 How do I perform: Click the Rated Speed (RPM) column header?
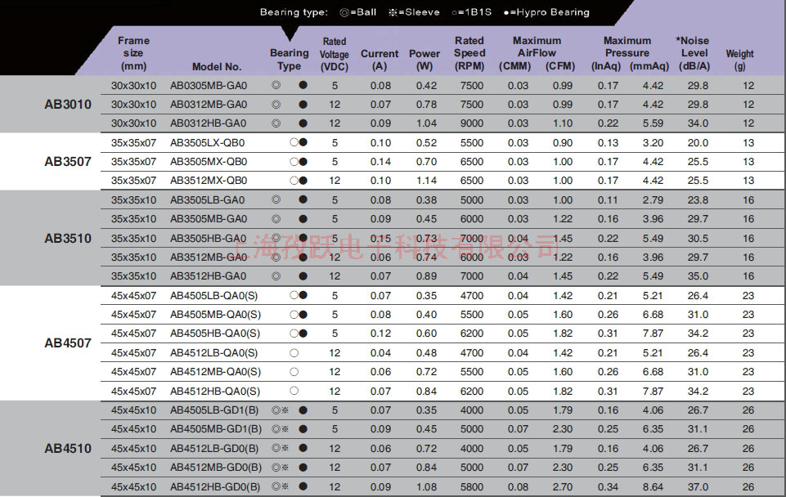469,53
